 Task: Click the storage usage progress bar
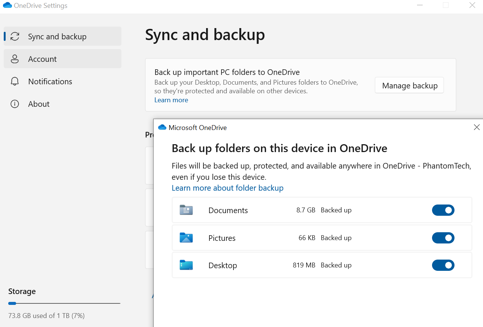coord(64,303)
